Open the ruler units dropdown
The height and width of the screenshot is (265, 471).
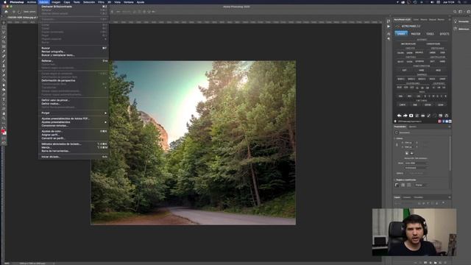click(x=422, y=185)
